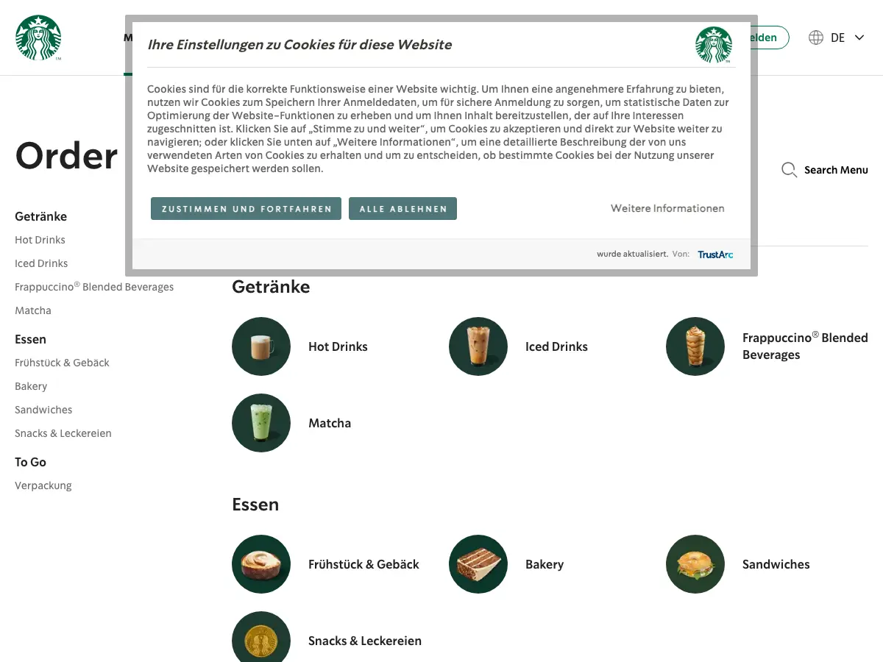The height and width of the screenshot is (662, 883).
Task: Click the Essen sidebar heading
Action: pyautogui.click(x=30, y=339)
